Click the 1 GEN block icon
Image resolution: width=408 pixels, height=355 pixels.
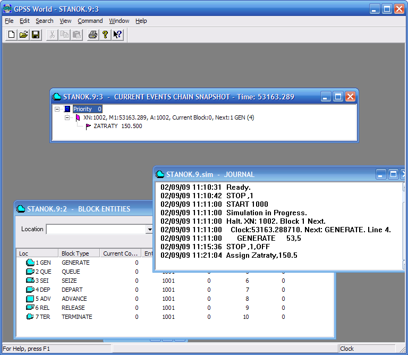[x=30, y=263]
